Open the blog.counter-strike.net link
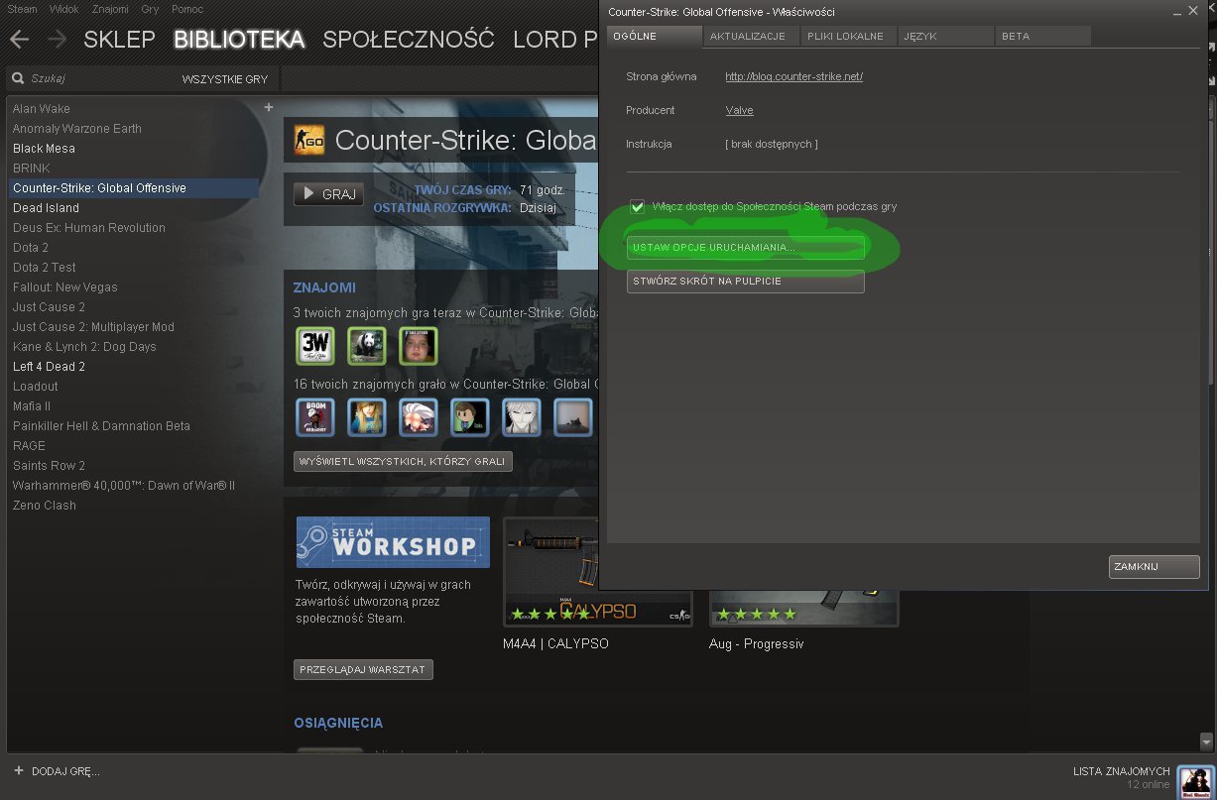This screenshot has height=800, width=1217. [794, 76]
